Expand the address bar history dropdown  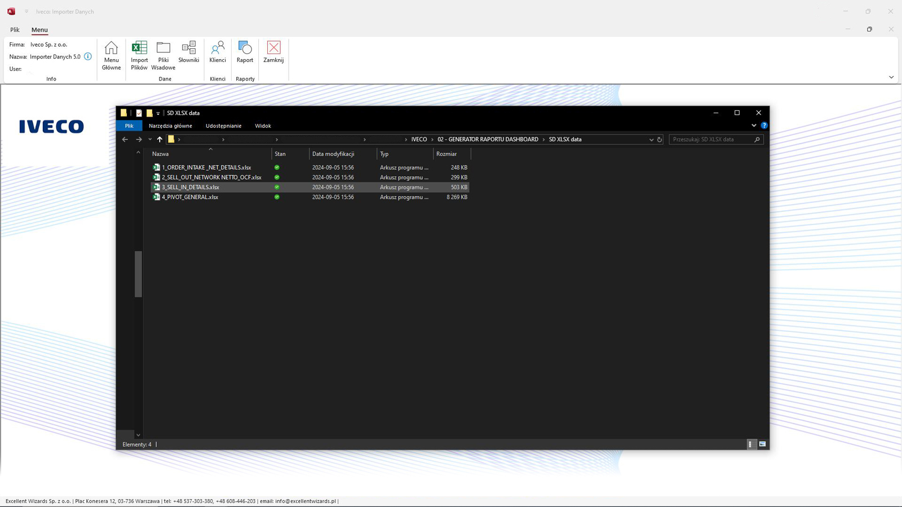click(651, 140)
